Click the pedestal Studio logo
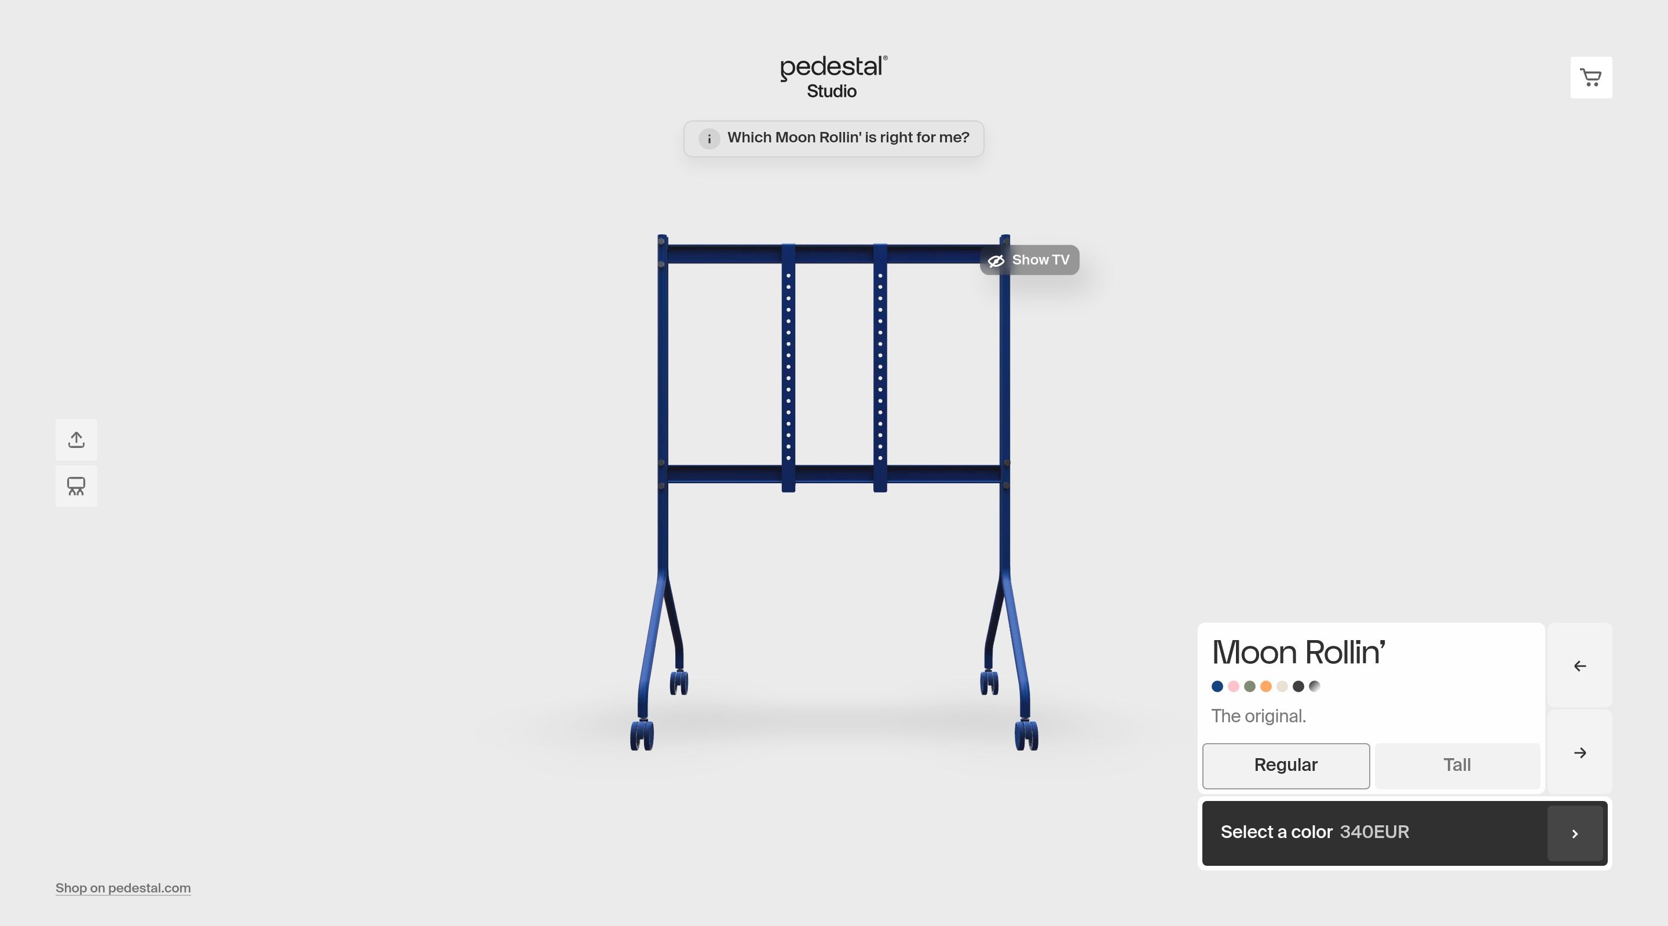The image size is (1668, 926). point(833,77)
